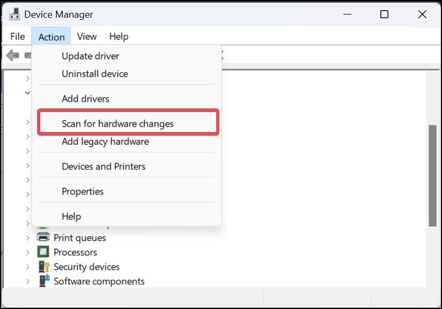Click the Device Manager title bar icon
The width and height of the screenshot is (442, 309).
pos(14,14)
